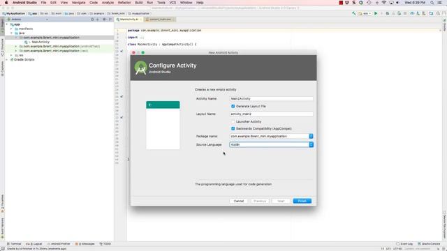The image size is (447, 251).
Task: Click the hide panel icon in Project panel
Action: pyautogui.click(x=110, y=20)
